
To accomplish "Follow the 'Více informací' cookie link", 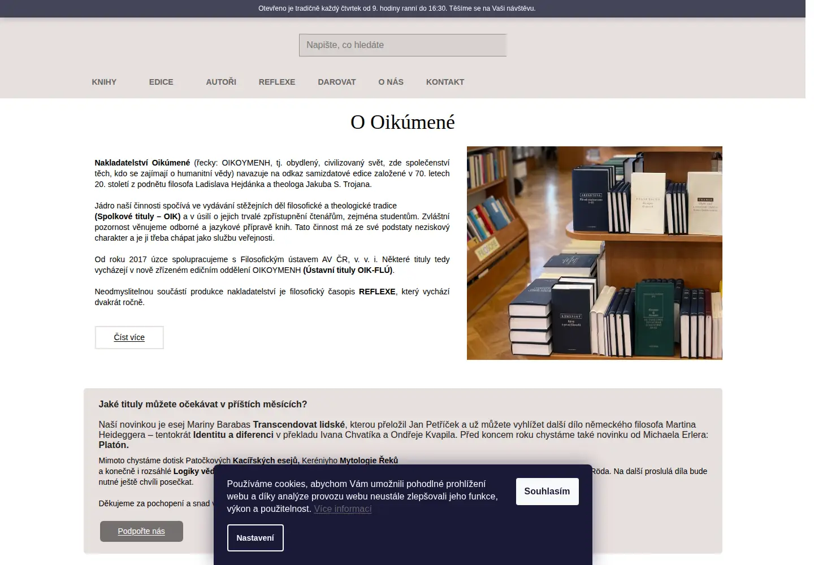I will [x=343, y=509].
